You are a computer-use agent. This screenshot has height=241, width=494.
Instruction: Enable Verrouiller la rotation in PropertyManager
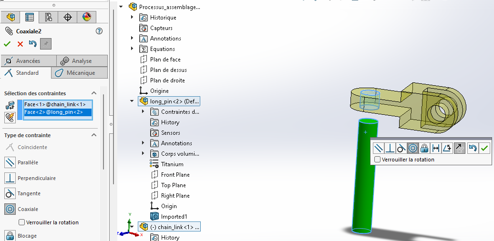22,222
